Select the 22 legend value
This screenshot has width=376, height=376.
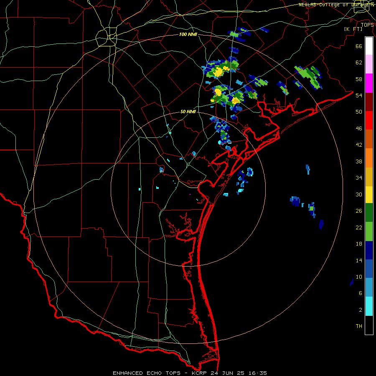point(359,227)
